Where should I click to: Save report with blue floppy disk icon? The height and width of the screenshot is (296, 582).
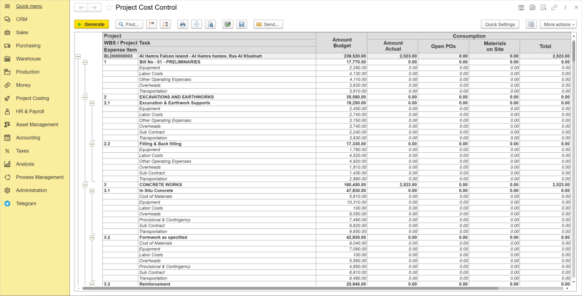click(242, 24)
